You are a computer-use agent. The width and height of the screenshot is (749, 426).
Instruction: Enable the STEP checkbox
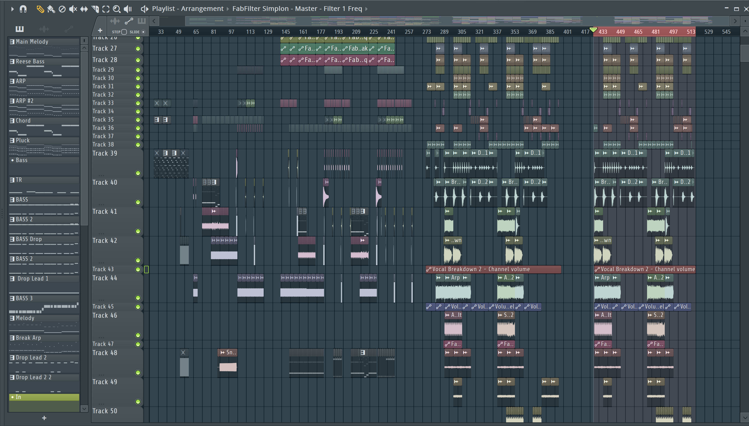tap(124, 32)
